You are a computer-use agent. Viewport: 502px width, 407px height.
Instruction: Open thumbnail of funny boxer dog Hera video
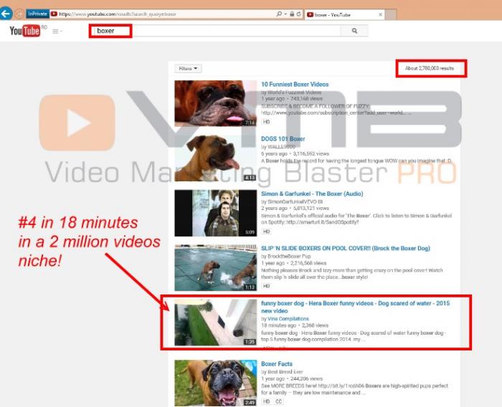pyautogui.click(x=215, y=322)
